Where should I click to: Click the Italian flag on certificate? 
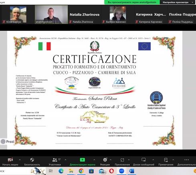coord(44,46)
